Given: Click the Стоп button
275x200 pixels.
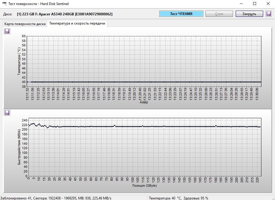Looking at the screenshot, I should (219, 14).
